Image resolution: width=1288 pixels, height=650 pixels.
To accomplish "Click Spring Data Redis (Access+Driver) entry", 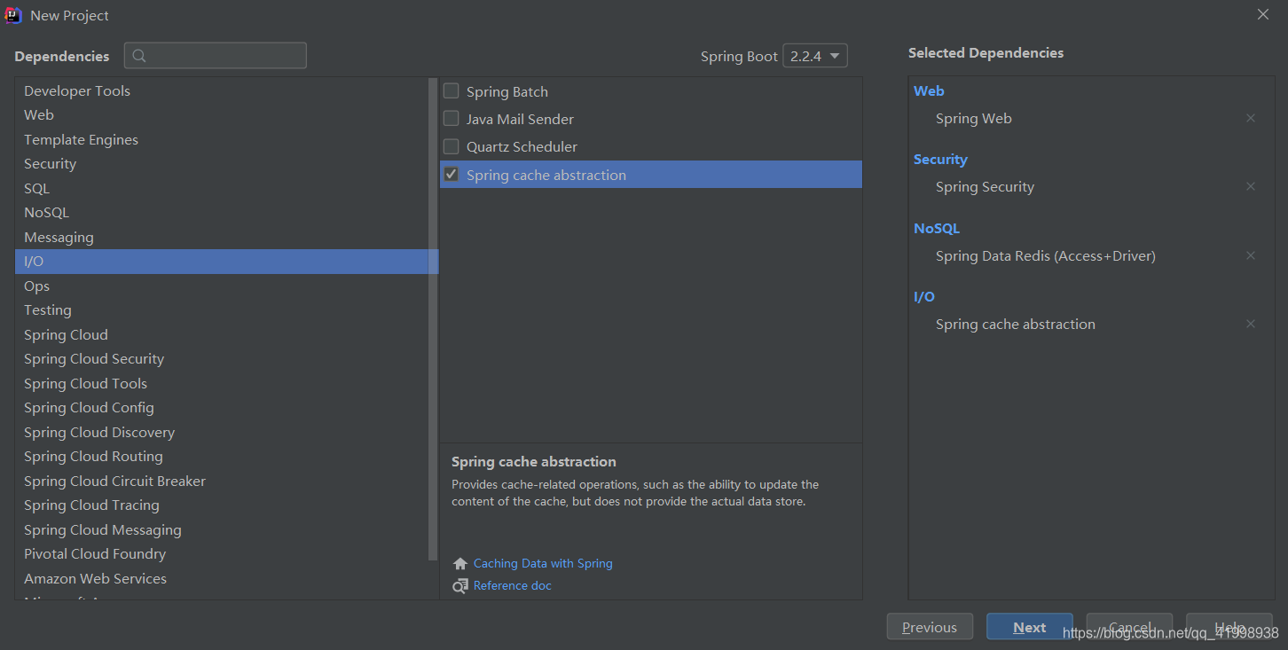I will tap(1045, 255).
